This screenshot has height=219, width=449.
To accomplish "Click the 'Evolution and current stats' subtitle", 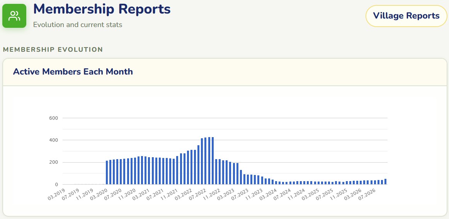I will [x=78, y=25].
